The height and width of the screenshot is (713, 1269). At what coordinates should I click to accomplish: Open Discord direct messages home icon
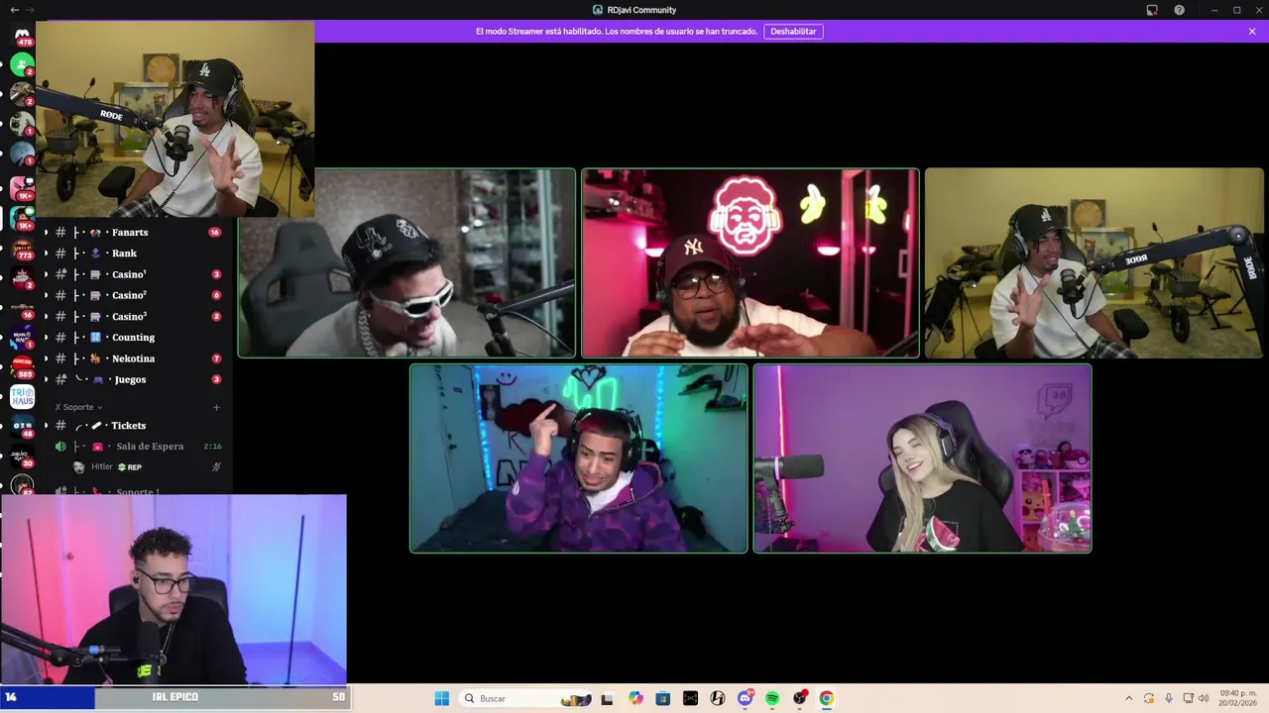pos(22,36)
